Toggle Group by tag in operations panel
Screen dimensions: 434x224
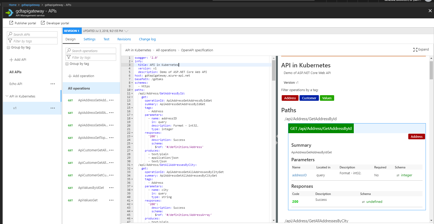67,64
